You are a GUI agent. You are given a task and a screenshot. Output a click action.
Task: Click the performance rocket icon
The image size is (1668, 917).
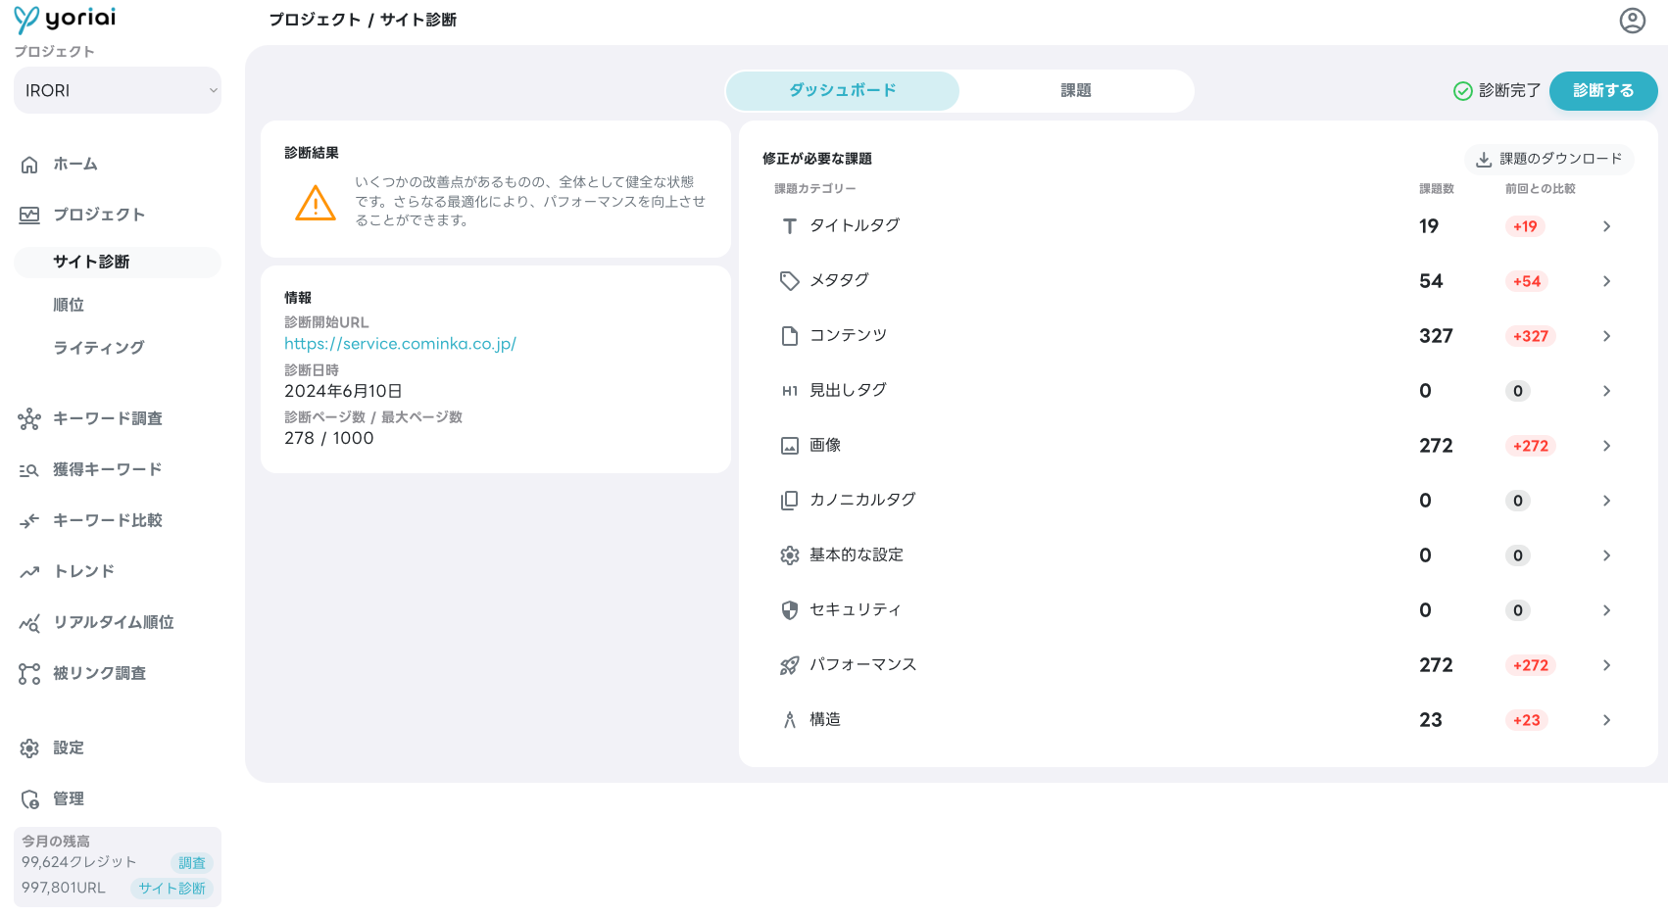790,665
